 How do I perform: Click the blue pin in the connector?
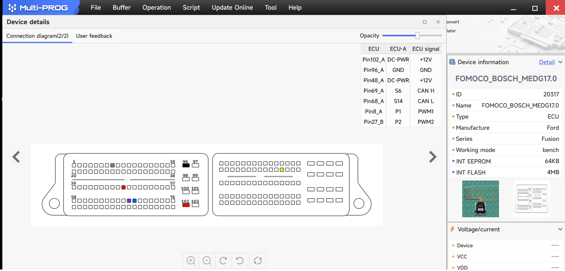[135, 201]
